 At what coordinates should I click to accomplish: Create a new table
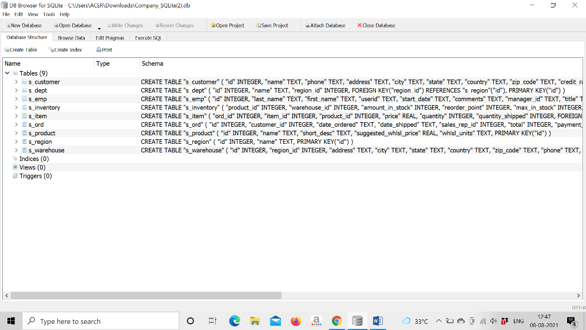click(x=21, y=50)
